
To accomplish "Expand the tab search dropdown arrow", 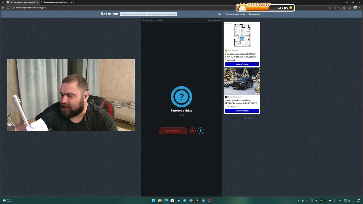I will (3, 2).
